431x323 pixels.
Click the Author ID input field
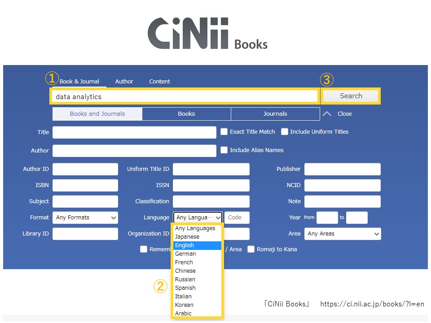pos(85,169)
